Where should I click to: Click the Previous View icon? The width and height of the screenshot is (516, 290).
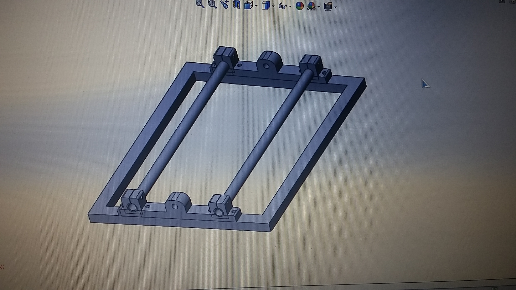point(224,5)
